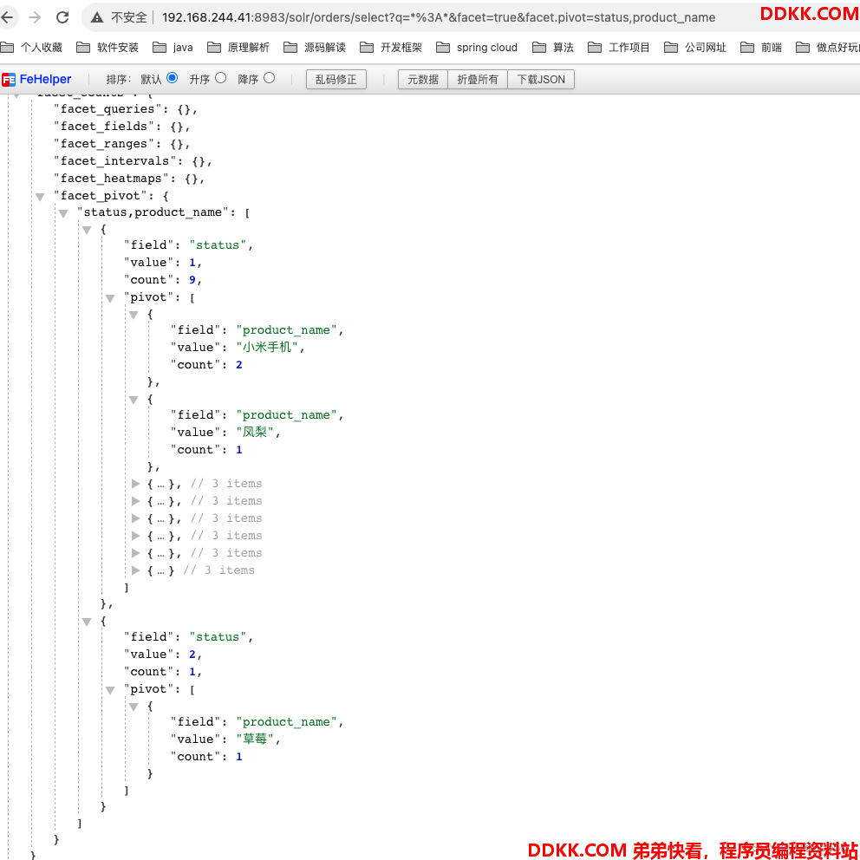The width and height of the screenshot is (860, 860).
Task: Open the 个人收藏 bookmark folder
Action: 32,48
